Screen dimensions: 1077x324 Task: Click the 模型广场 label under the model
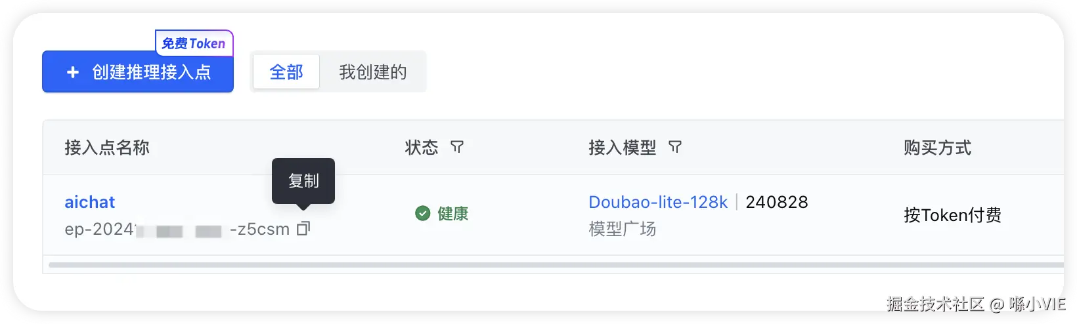coord(622,229)
